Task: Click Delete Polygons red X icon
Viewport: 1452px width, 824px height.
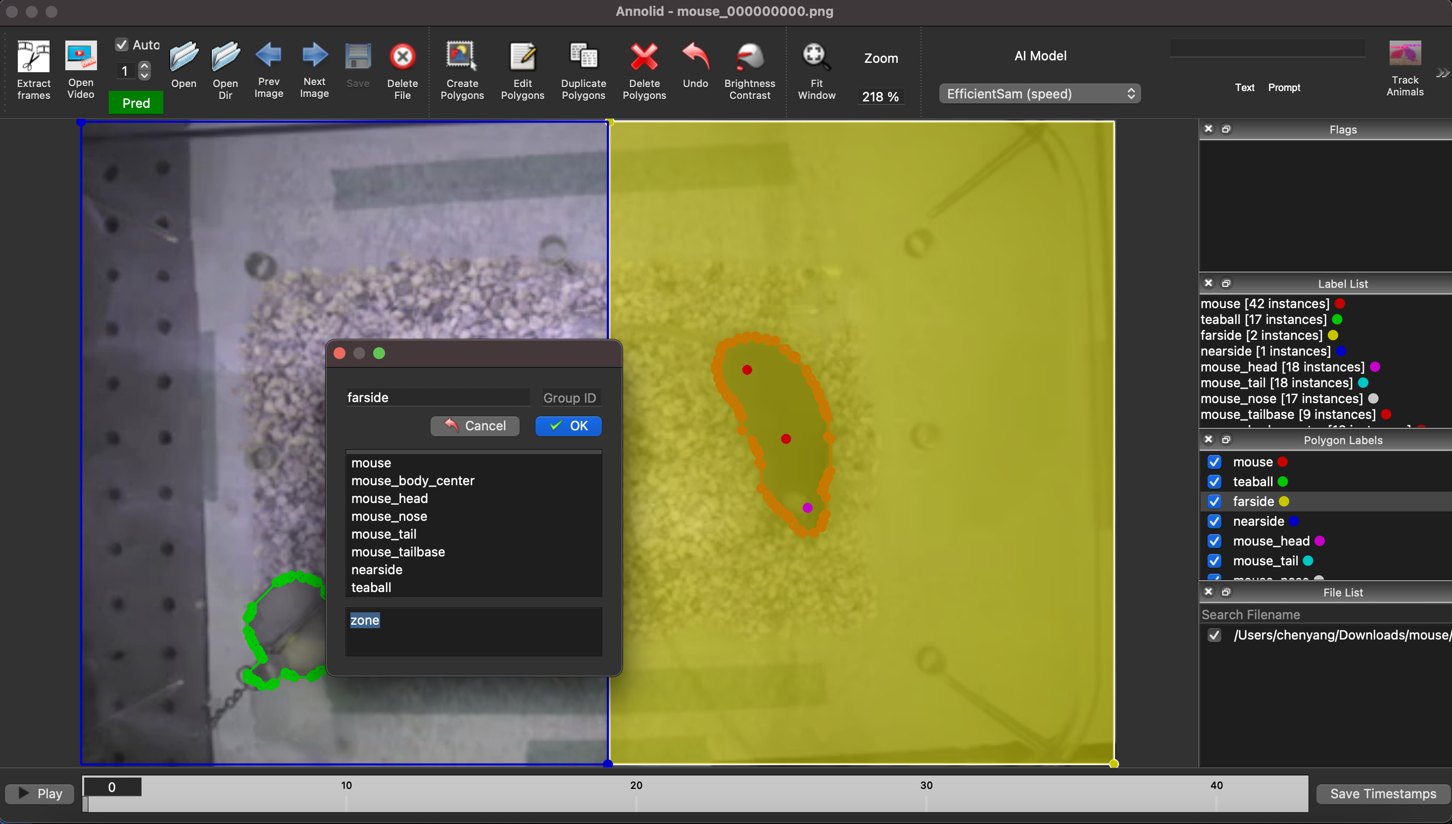Action: [644, 56]
